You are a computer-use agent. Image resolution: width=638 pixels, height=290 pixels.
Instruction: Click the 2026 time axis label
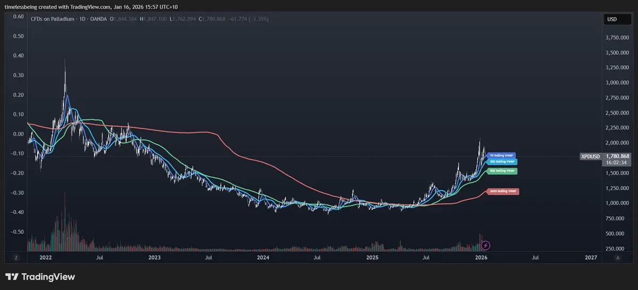[481, 258]
